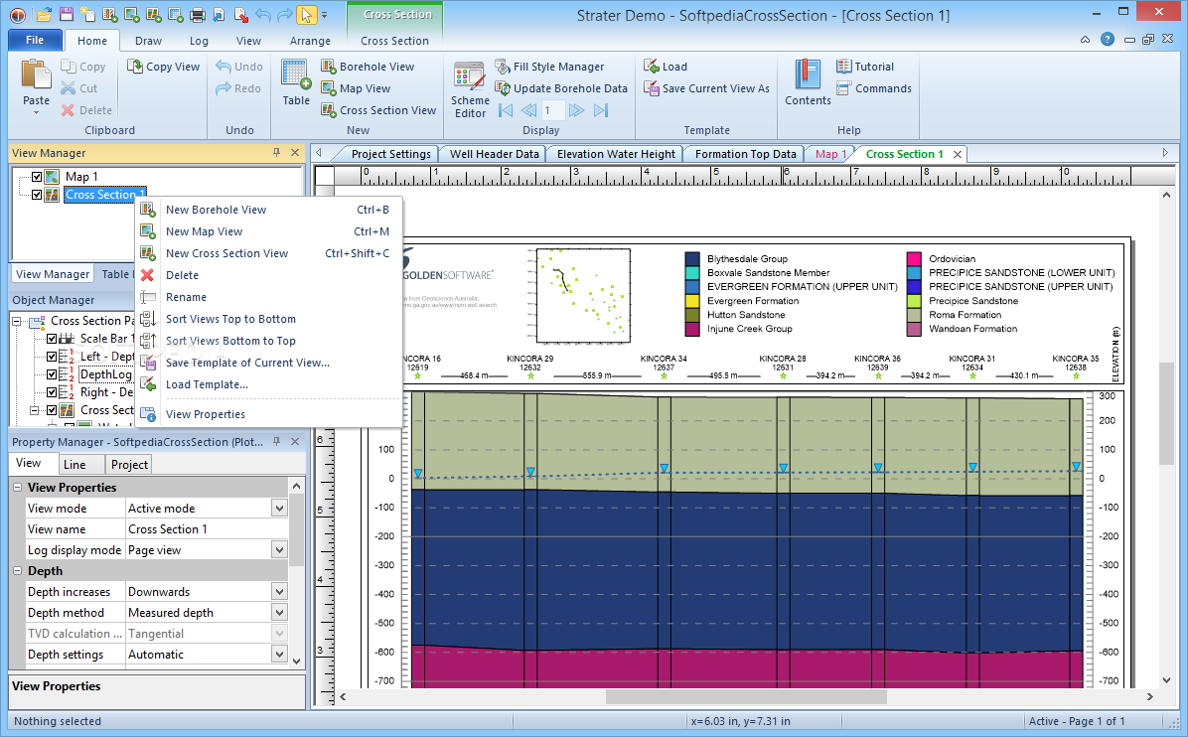
Task: Uncheck the Cross Section 1 view checkbox
Action: pyautogui.click(x=37, y=195)
